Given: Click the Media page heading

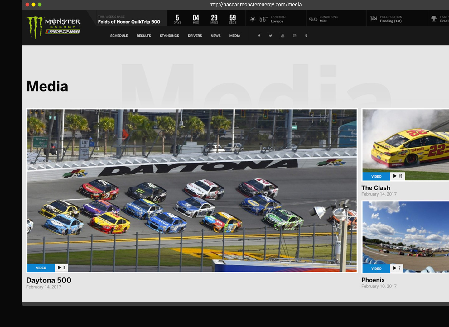Looking at the screenshot, I should (47, 86).
